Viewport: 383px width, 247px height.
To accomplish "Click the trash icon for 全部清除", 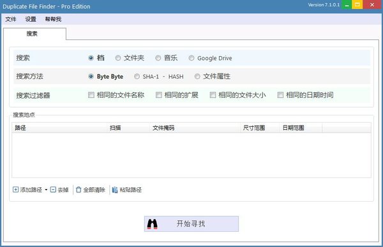I will (79, 190).
